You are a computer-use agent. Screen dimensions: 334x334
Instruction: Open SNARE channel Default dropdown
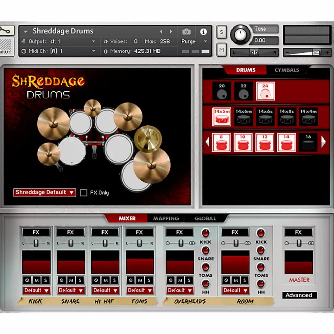coord(71,290)
